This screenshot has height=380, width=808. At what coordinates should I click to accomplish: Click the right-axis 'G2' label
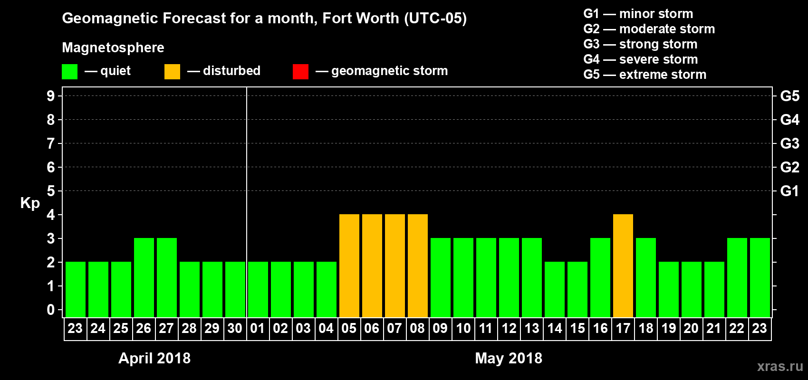click(x=790, y=167)
